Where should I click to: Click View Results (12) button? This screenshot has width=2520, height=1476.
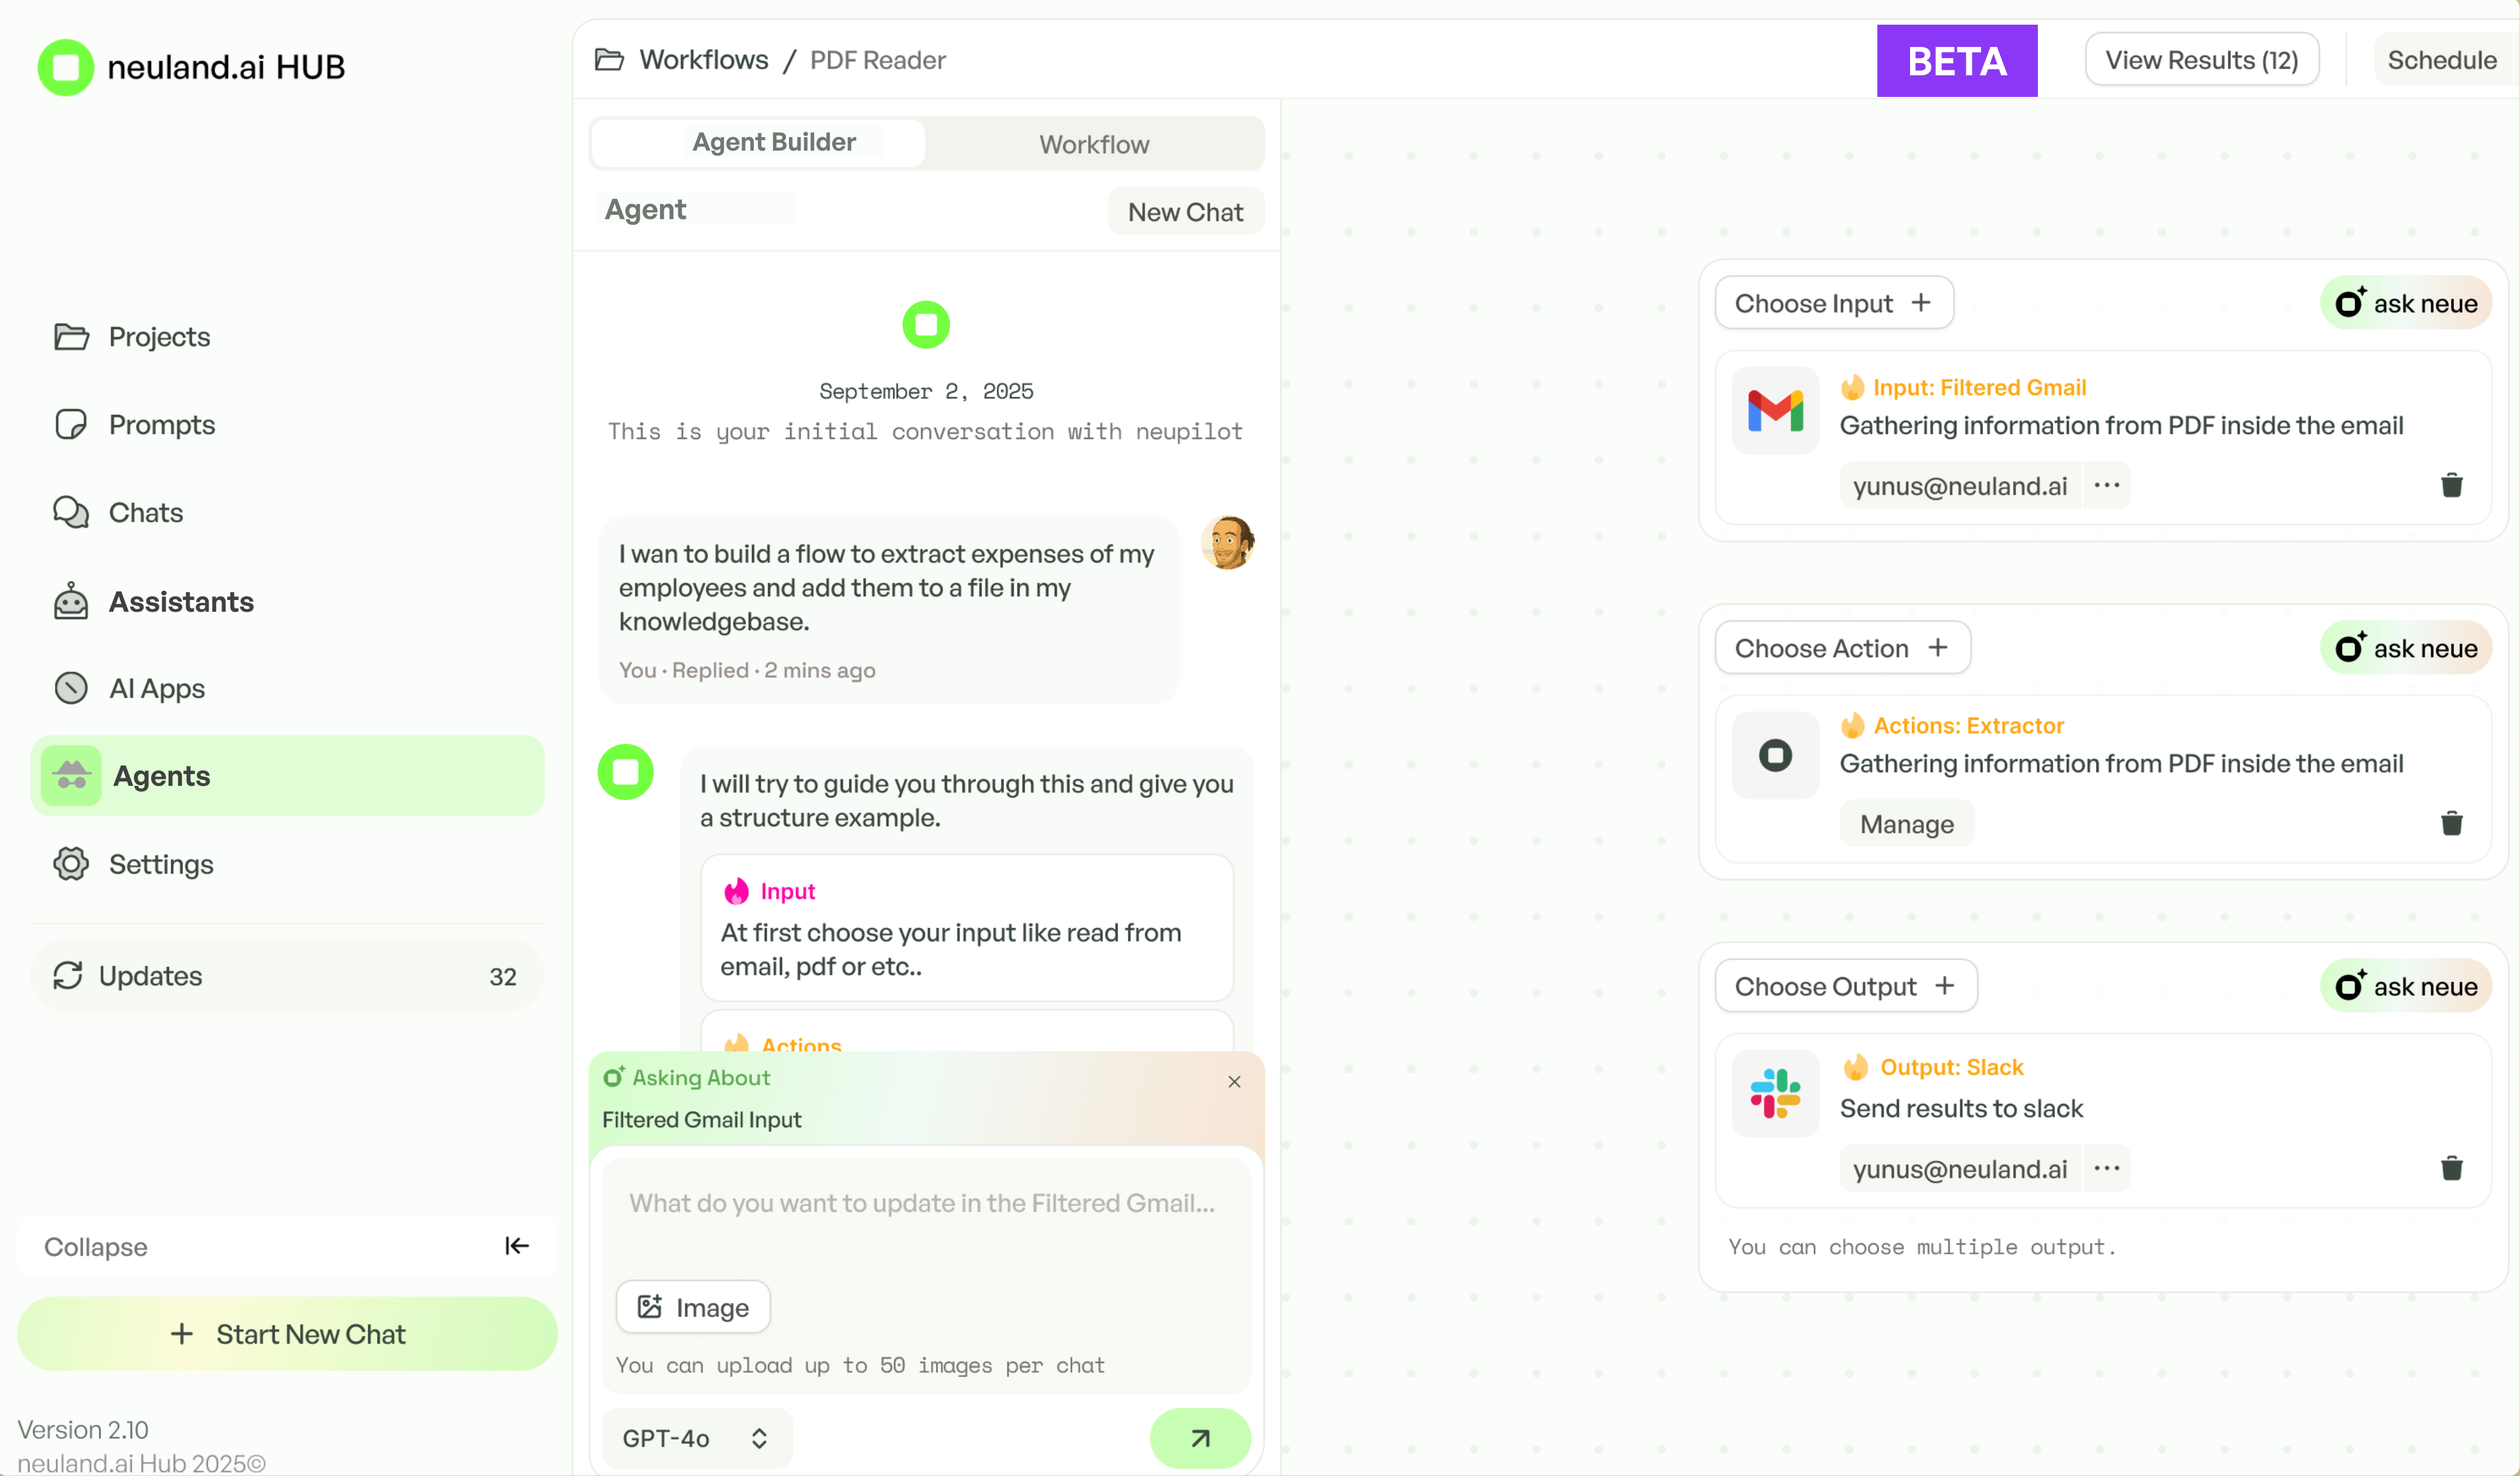click(2200, 60)
